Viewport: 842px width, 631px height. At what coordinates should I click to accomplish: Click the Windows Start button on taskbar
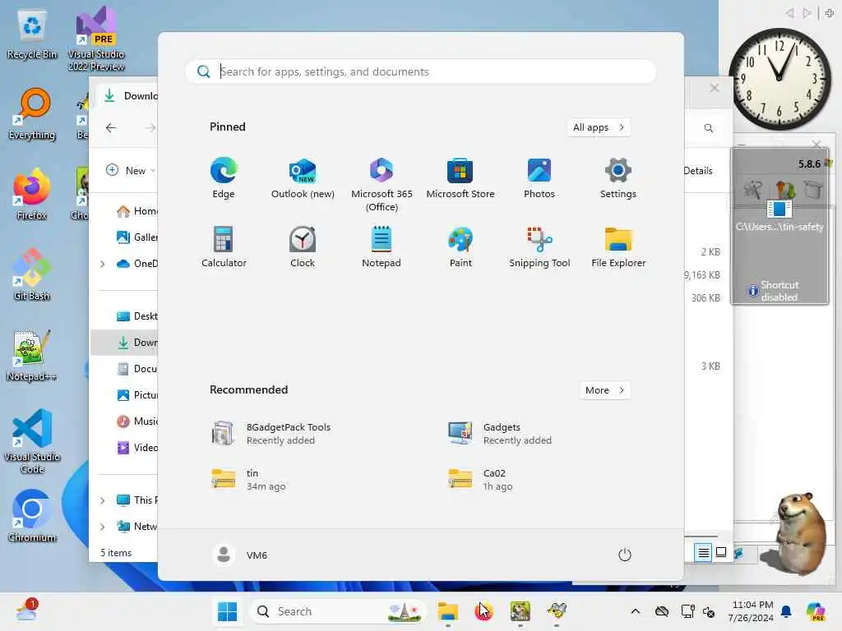click(x=227, y=611)
